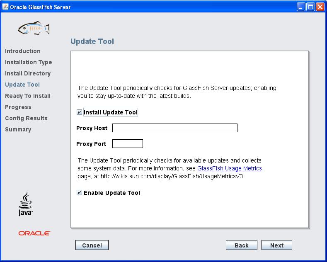Click the Proxy Port label
This screenshot has width=327, height=262.
pos(91,144)
